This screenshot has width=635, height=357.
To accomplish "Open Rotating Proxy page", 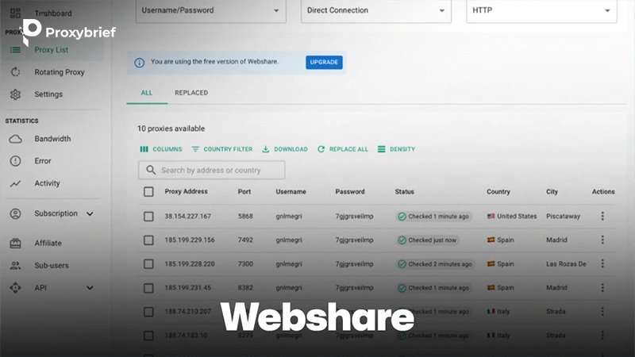I will point(60,72).
